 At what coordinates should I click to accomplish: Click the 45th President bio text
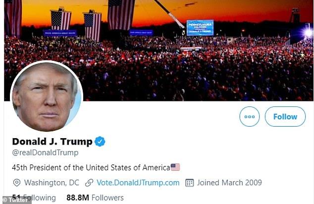(x=91, y=167)
